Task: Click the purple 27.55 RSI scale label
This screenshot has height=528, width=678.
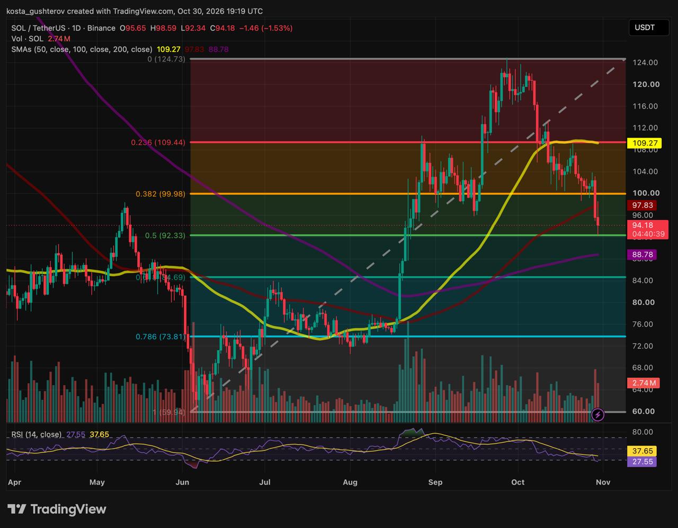Action: click(x=641, y=462)
